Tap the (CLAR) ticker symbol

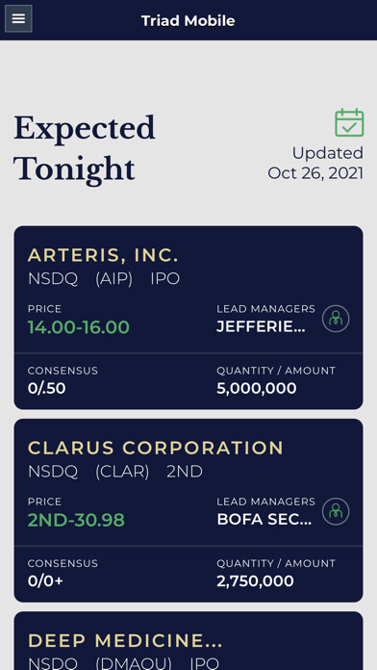[122, 472]
